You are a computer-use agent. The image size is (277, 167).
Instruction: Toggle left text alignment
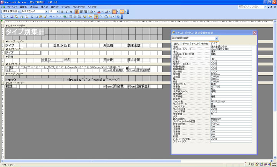pyautogui.click(x=77, y=12)
